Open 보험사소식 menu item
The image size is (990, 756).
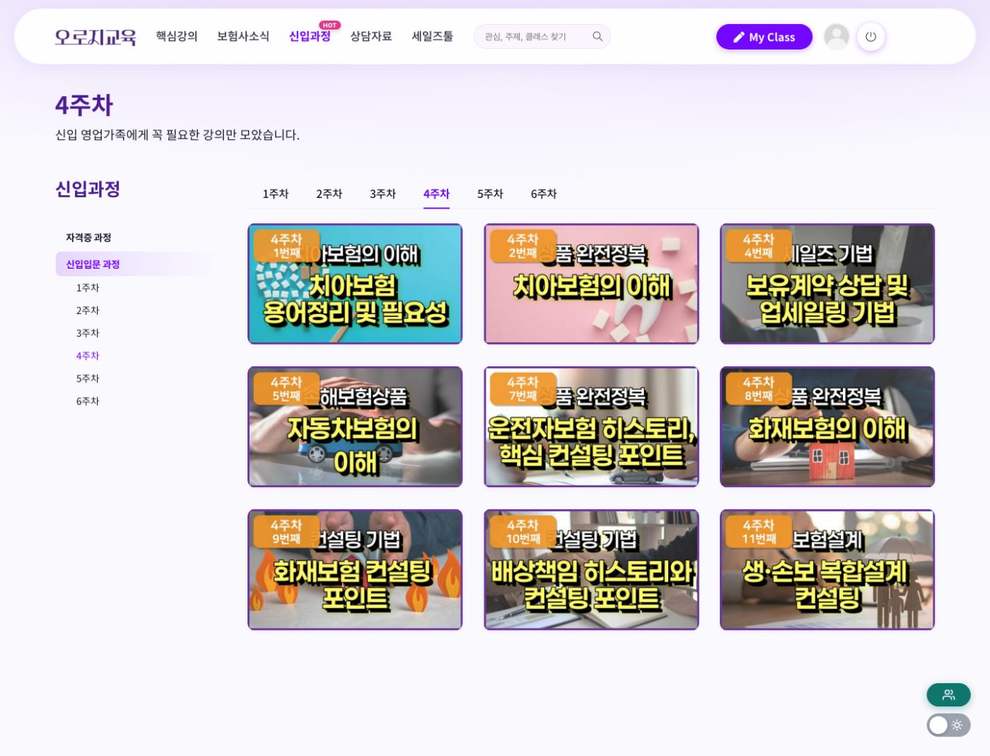[243, 36]
